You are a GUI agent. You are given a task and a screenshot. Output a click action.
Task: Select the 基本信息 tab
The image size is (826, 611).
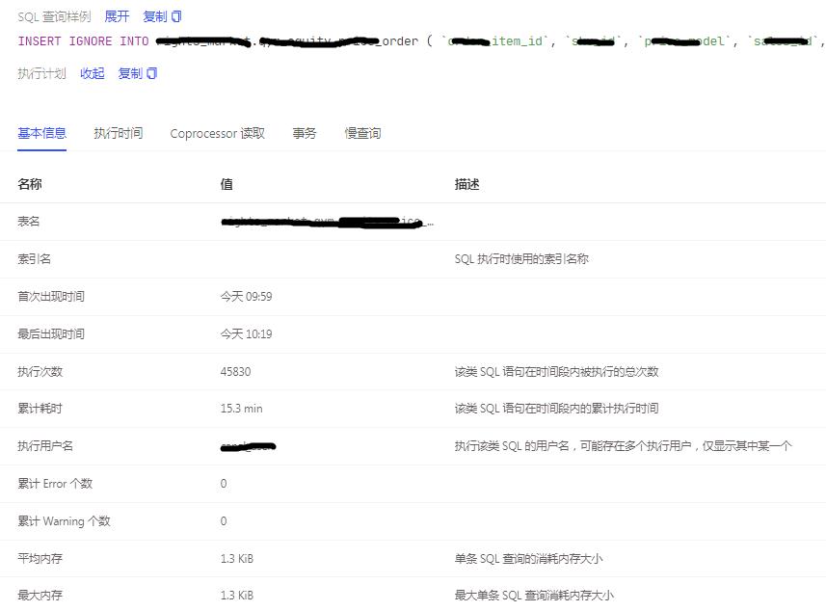click(x=42, y=133)
